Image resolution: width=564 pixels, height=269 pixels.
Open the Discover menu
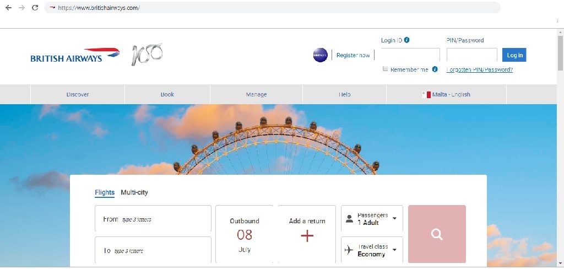[77, 94]
